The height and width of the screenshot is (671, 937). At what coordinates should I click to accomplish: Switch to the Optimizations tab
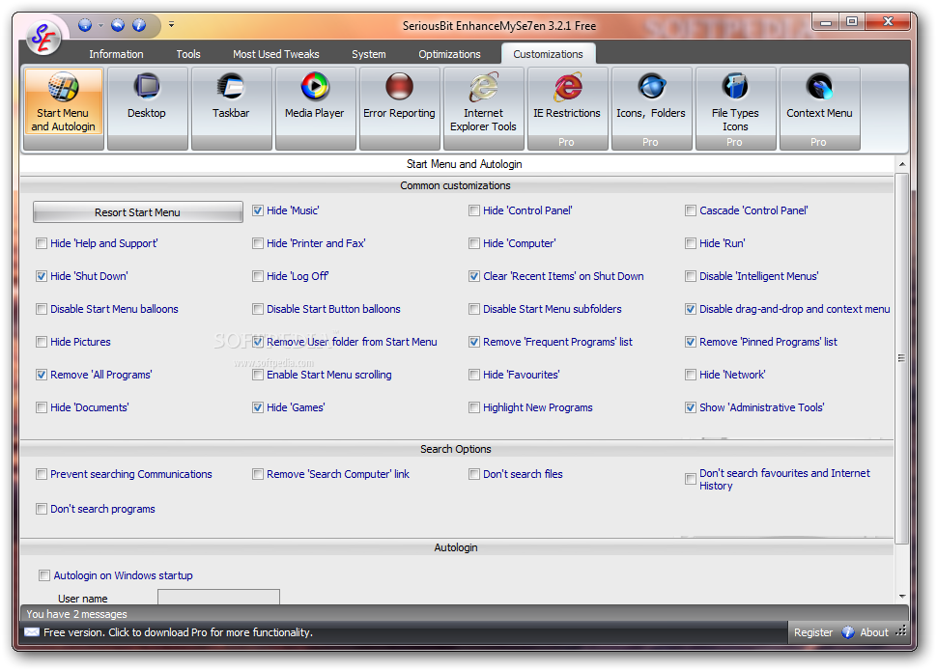click(449, 54)
